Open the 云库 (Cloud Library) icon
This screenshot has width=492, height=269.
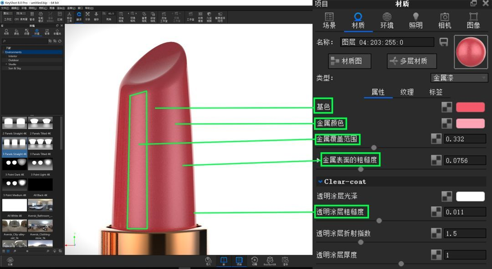pos(10,261)
